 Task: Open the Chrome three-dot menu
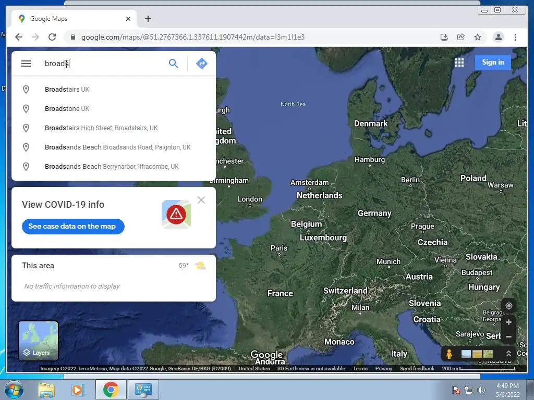tap(515, 37)
